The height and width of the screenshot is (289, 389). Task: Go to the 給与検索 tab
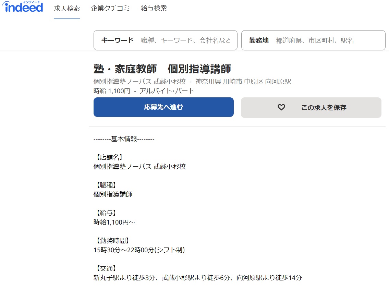tap(154, 9)
